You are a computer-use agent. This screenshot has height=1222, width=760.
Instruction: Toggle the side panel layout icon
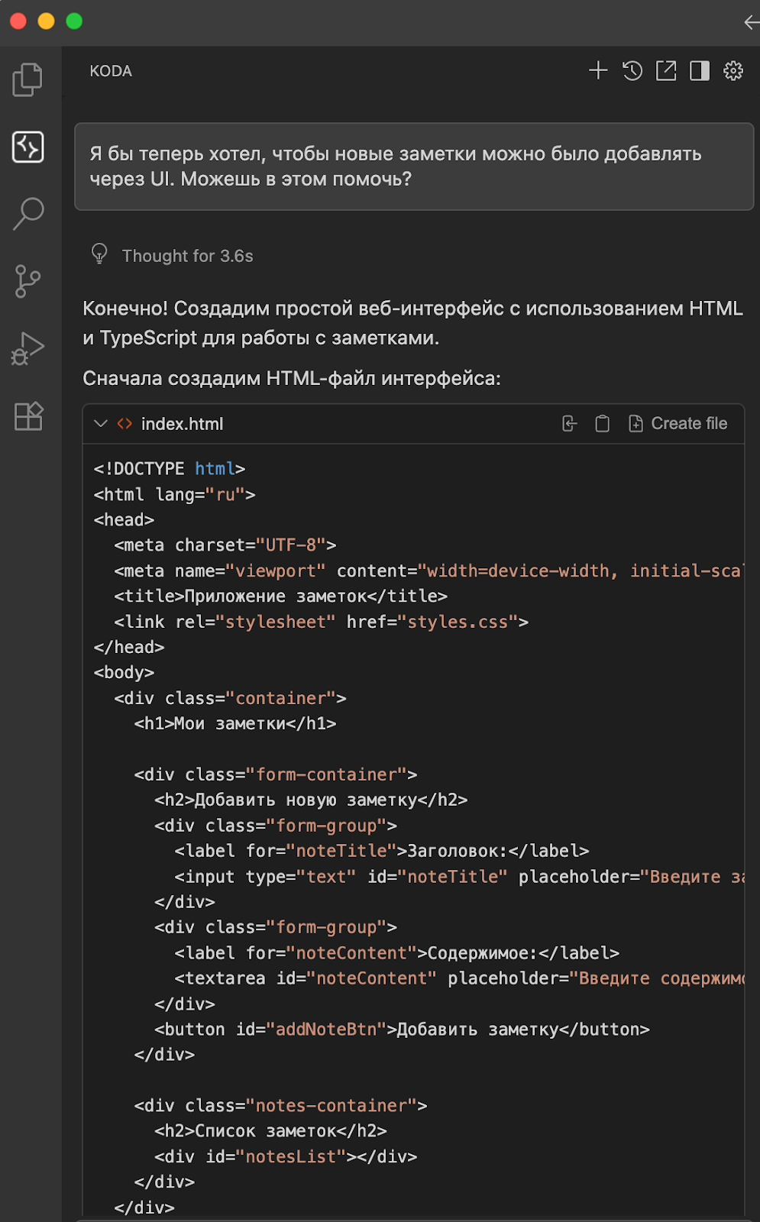click(700, 71)
